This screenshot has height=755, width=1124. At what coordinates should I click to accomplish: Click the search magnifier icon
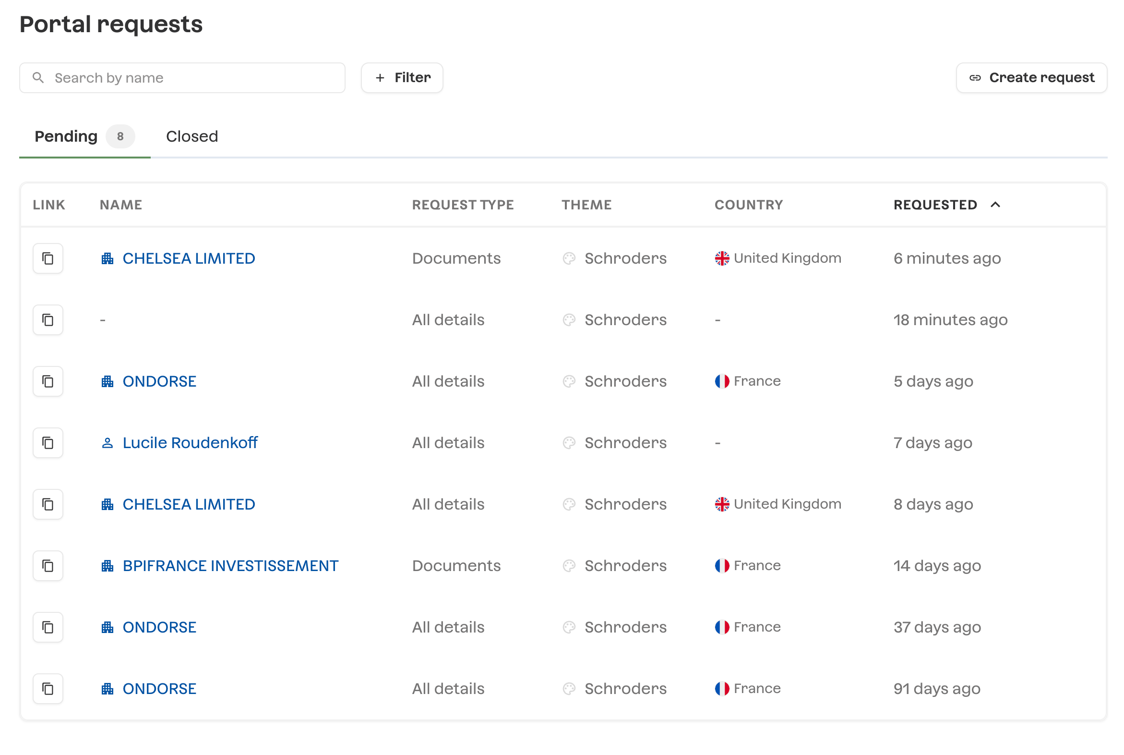coord(38,77)
